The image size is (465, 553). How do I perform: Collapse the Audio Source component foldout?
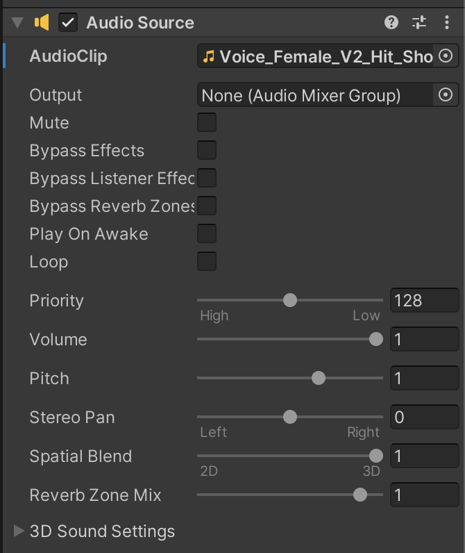(x=18, y=22)
